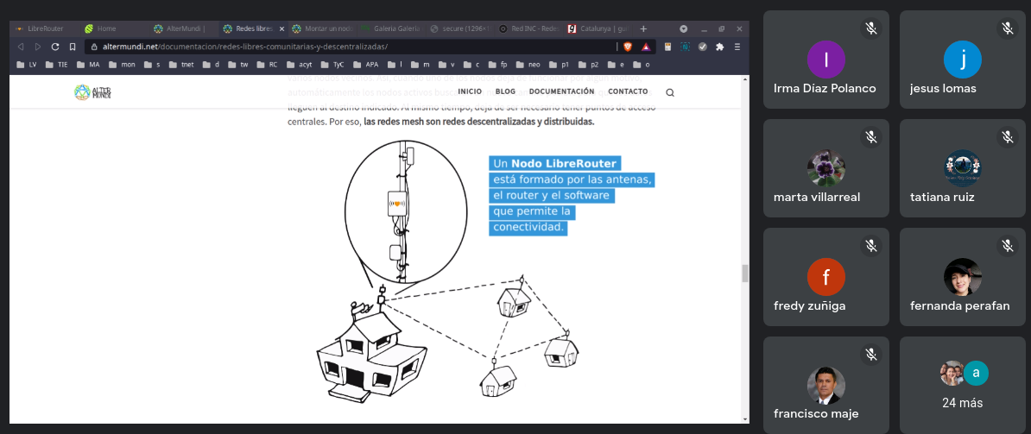Image resolution: width=1031 pixels, height=434 pixels.
Task: Open the neo bookmarks folder
Action: (x=528, y=65)
